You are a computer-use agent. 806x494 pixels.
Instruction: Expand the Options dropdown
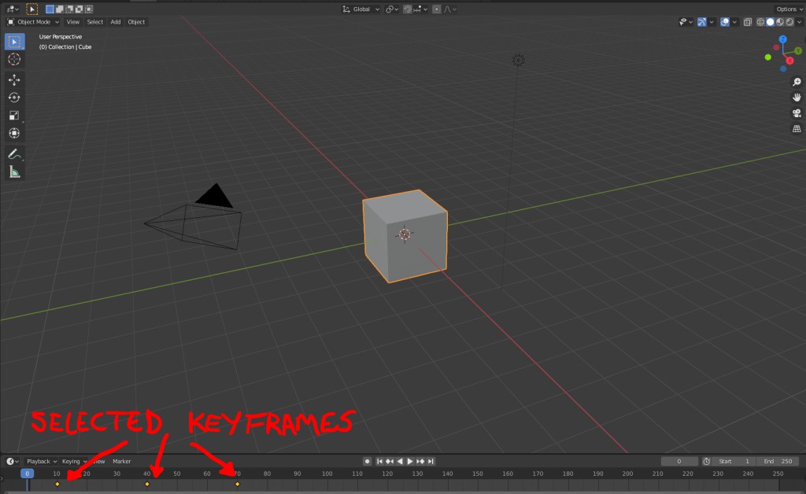[x=789, y=9]
